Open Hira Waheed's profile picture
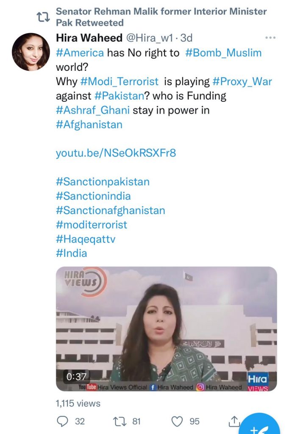The height and width of the screenshot is (434, 289). coord(31,52)
